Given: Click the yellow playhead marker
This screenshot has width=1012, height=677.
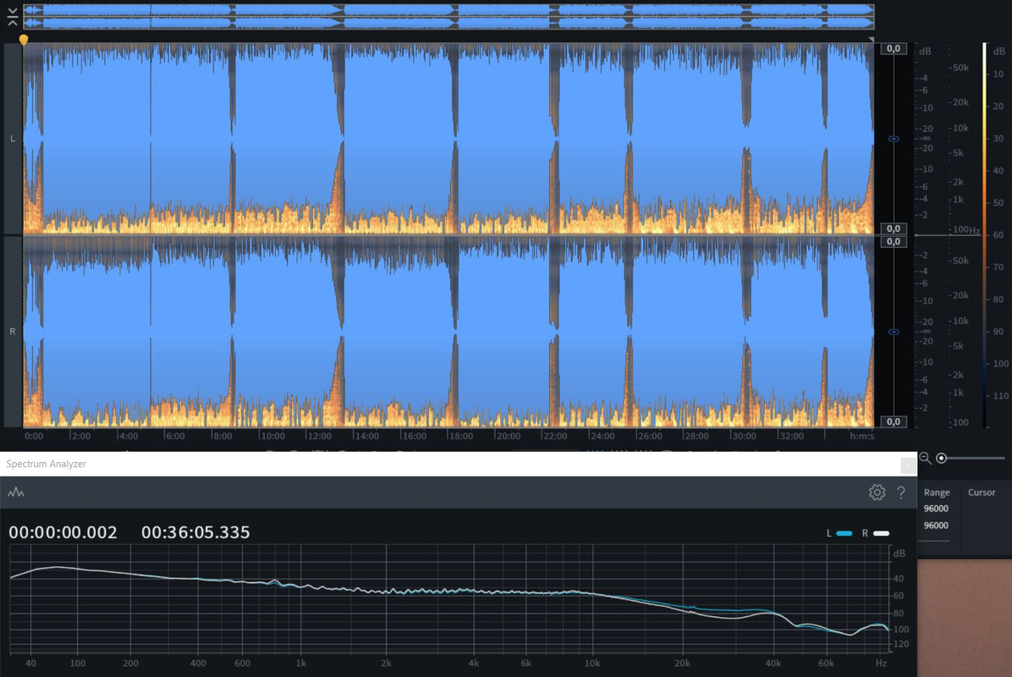Looking at the screenshot, I should coord(24,40).
